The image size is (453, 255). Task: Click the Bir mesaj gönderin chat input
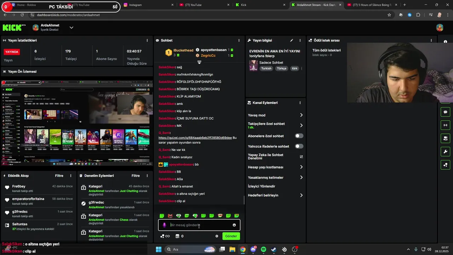199,225
